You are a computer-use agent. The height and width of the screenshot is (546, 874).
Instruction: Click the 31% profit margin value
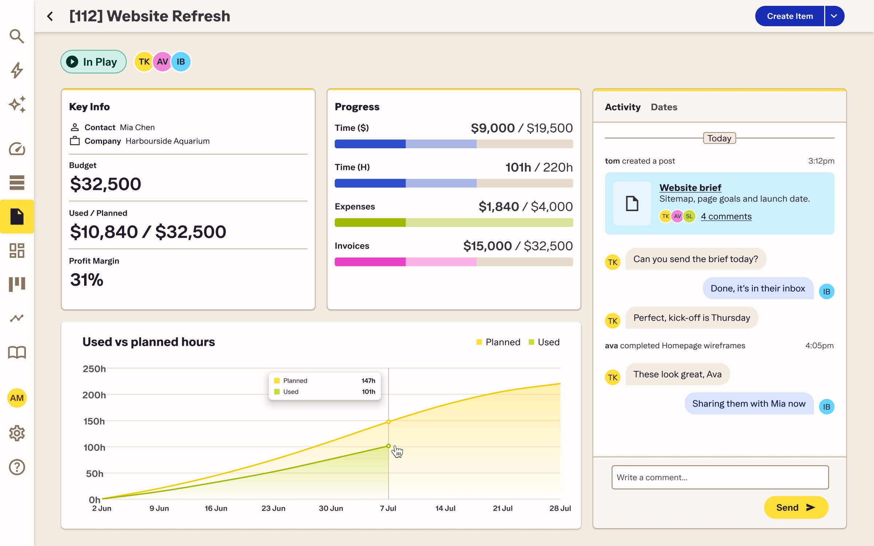pos(87,280)
